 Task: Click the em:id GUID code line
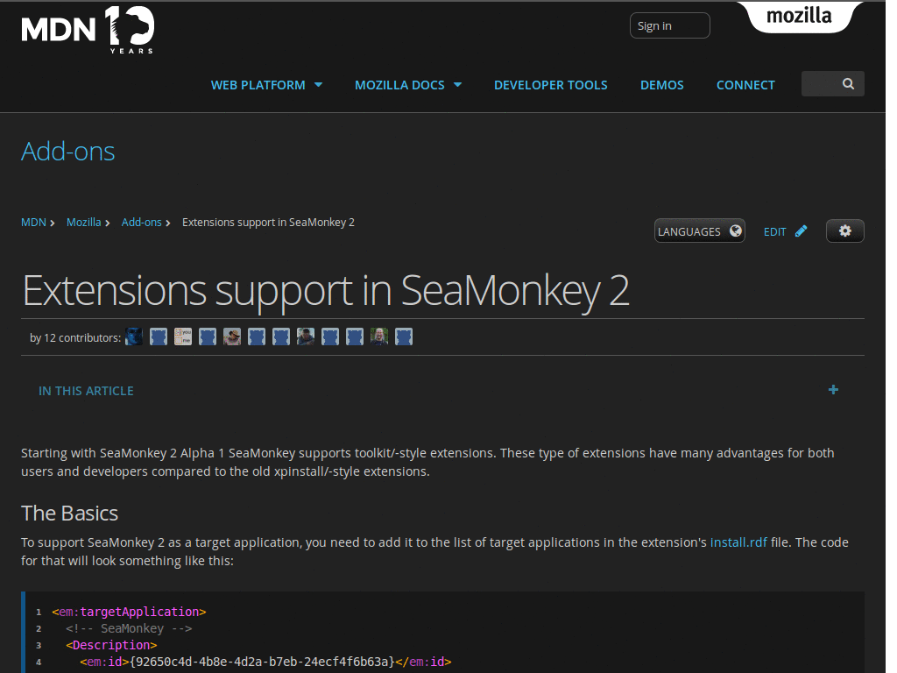pyautogui.click(x=266, y=662)
